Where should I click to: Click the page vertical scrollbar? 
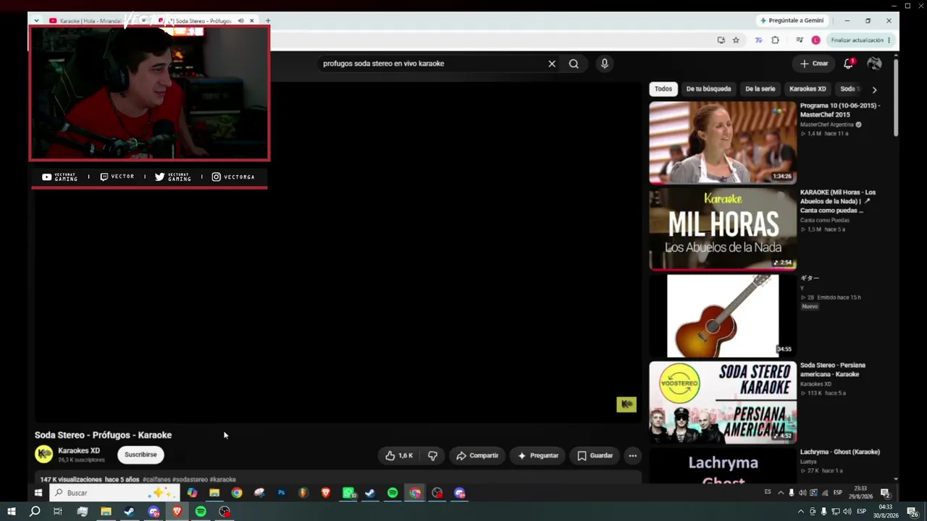(896, 96)
